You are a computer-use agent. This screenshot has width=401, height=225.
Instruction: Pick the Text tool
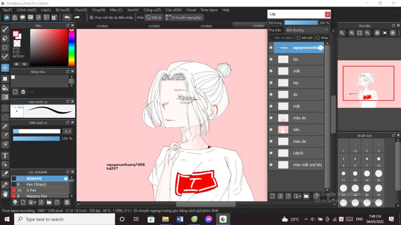5,155
